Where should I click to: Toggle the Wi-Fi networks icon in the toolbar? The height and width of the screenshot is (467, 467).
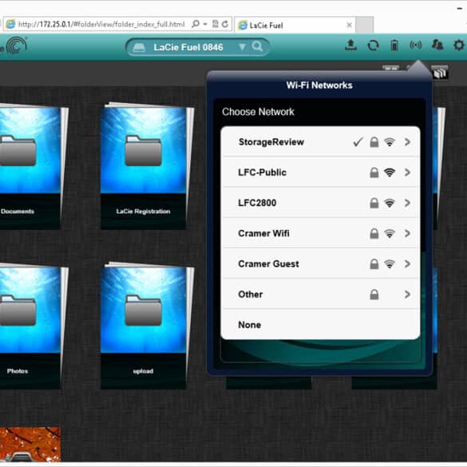pos(415,46)
